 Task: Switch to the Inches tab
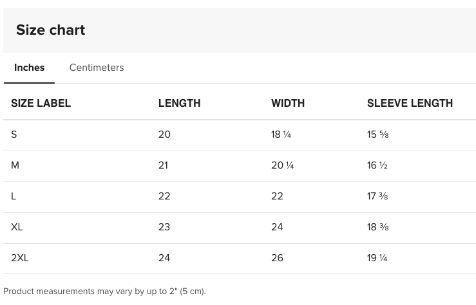[x=29, y=68]
